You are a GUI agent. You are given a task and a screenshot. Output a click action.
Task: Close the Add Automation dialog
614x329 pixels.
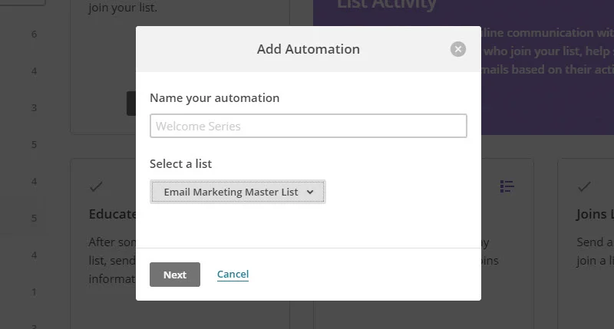point(457,49)
